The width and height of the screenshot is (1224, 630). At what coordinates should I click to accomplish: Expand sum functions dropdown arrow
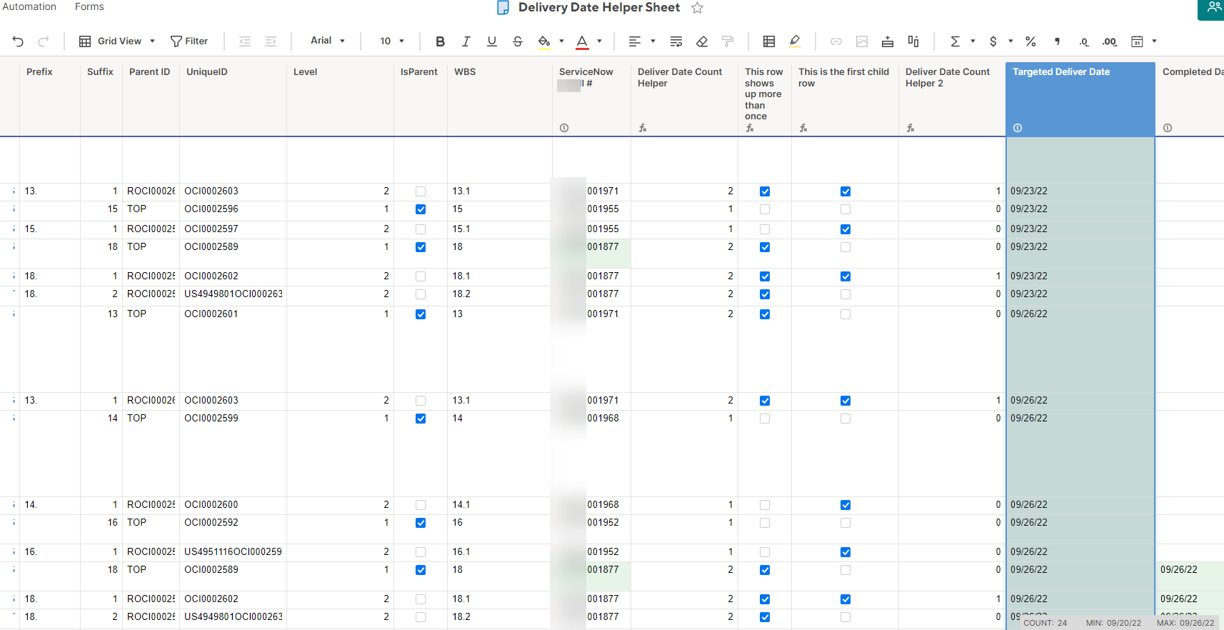coord(973,41)
